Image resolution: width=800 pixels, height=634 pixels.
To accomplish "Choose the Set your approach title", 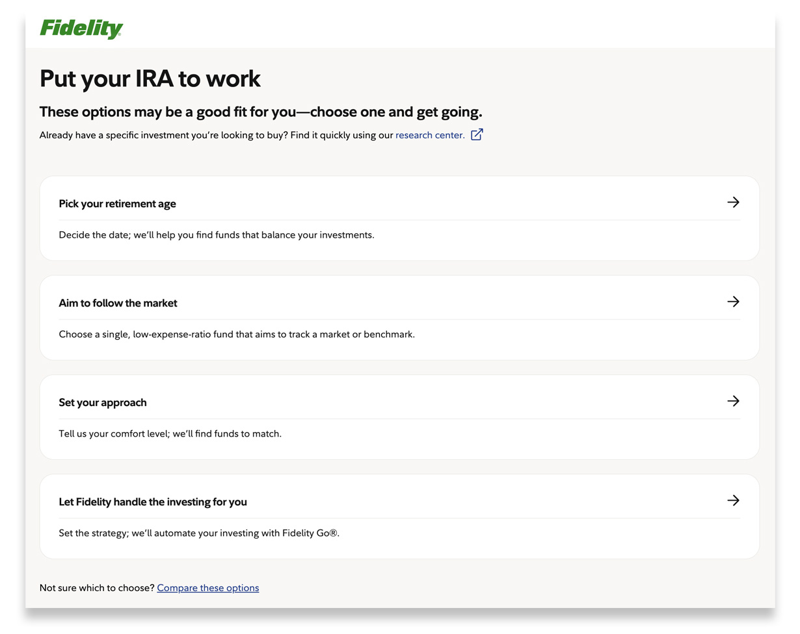I will pyautogui.click(x=103, y=403).
